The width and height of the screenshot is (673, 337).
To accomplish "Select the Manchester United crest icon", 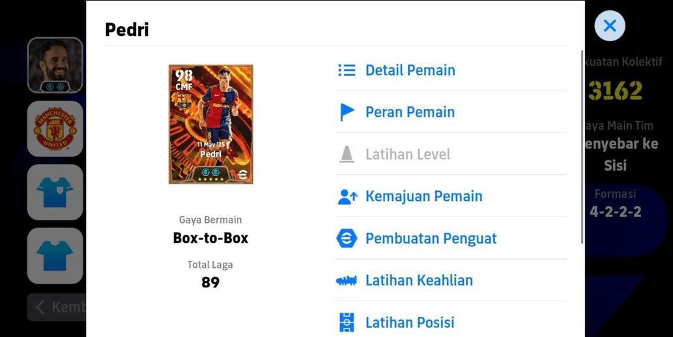I will (55, 129).
